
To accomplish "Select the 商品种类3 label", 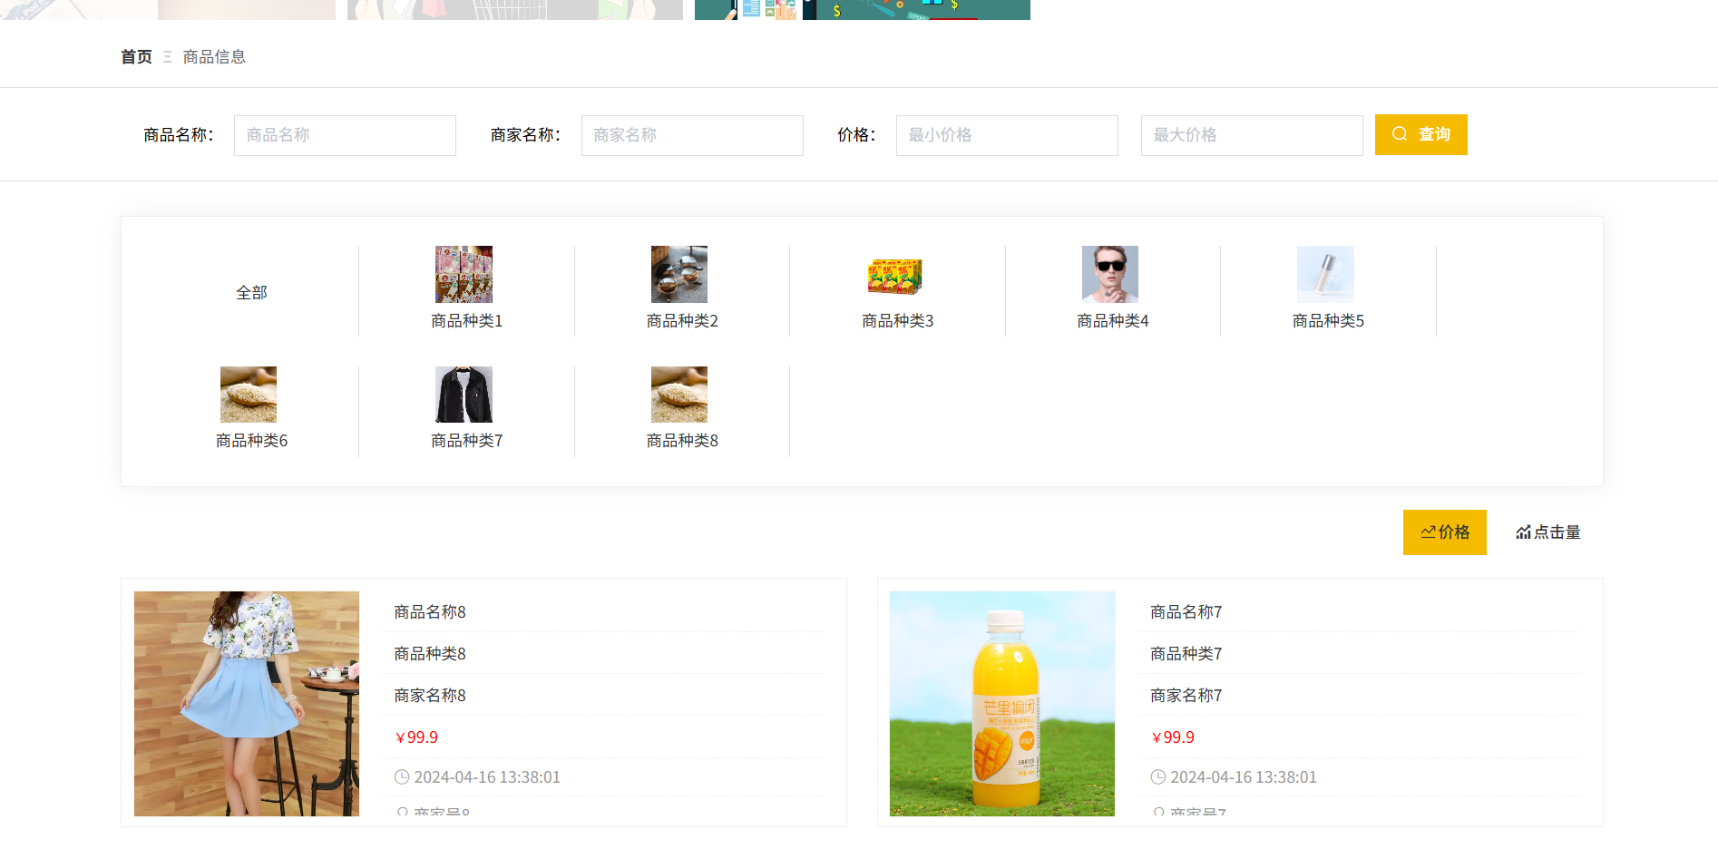I will click(x=897, y=321).
